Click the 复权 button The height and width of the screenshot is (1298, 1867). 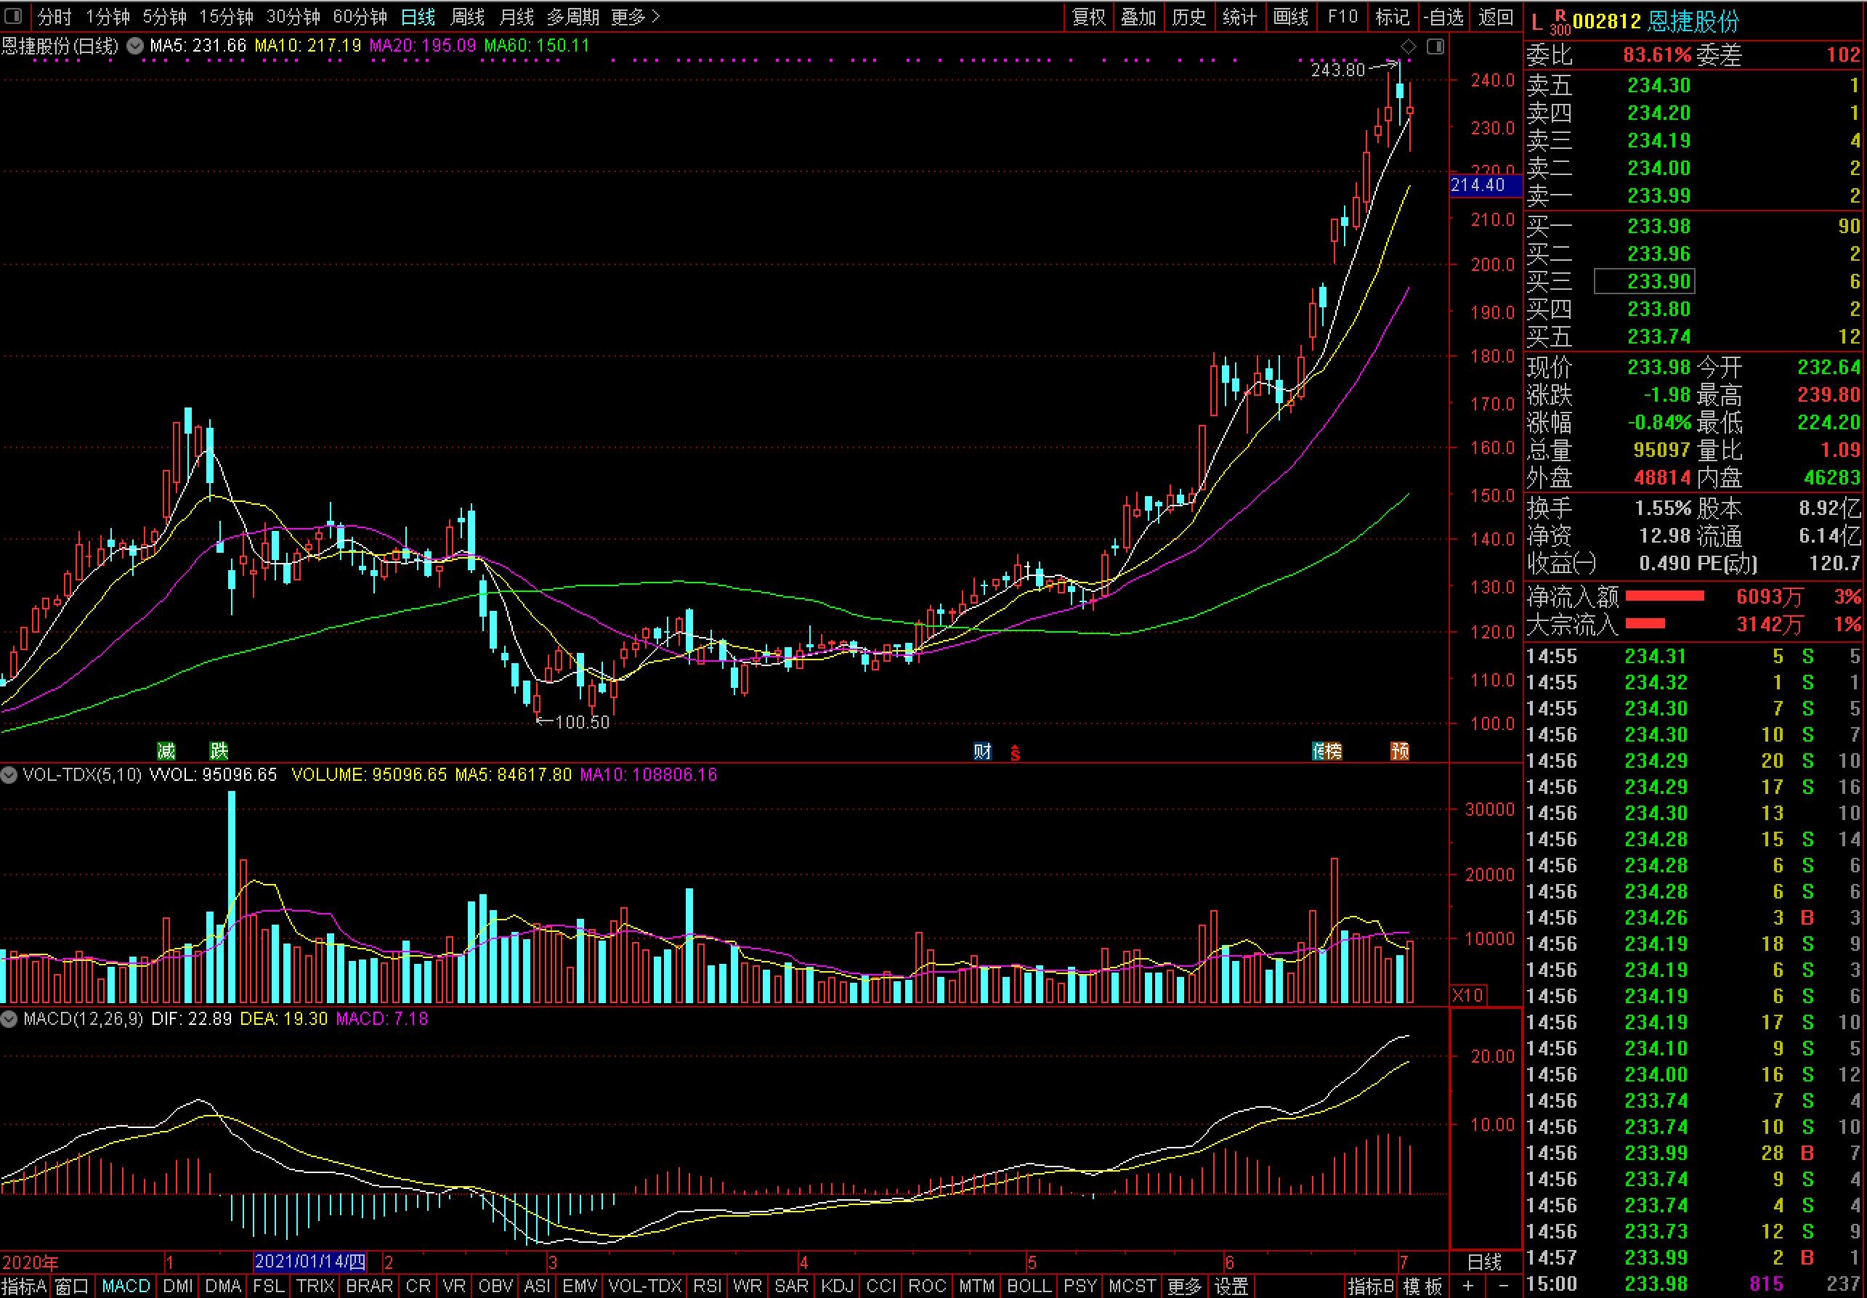pos(1089,17)
